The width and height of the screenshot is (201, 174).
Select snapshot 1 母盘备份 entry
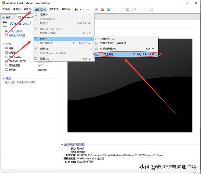tap(126, 54)
